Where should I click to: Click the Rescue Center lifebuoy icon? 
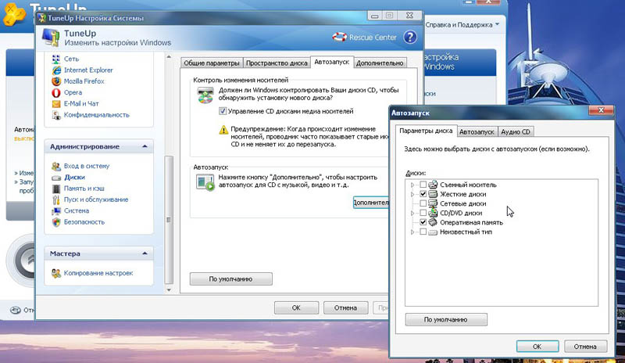click(x=339, y=37)
